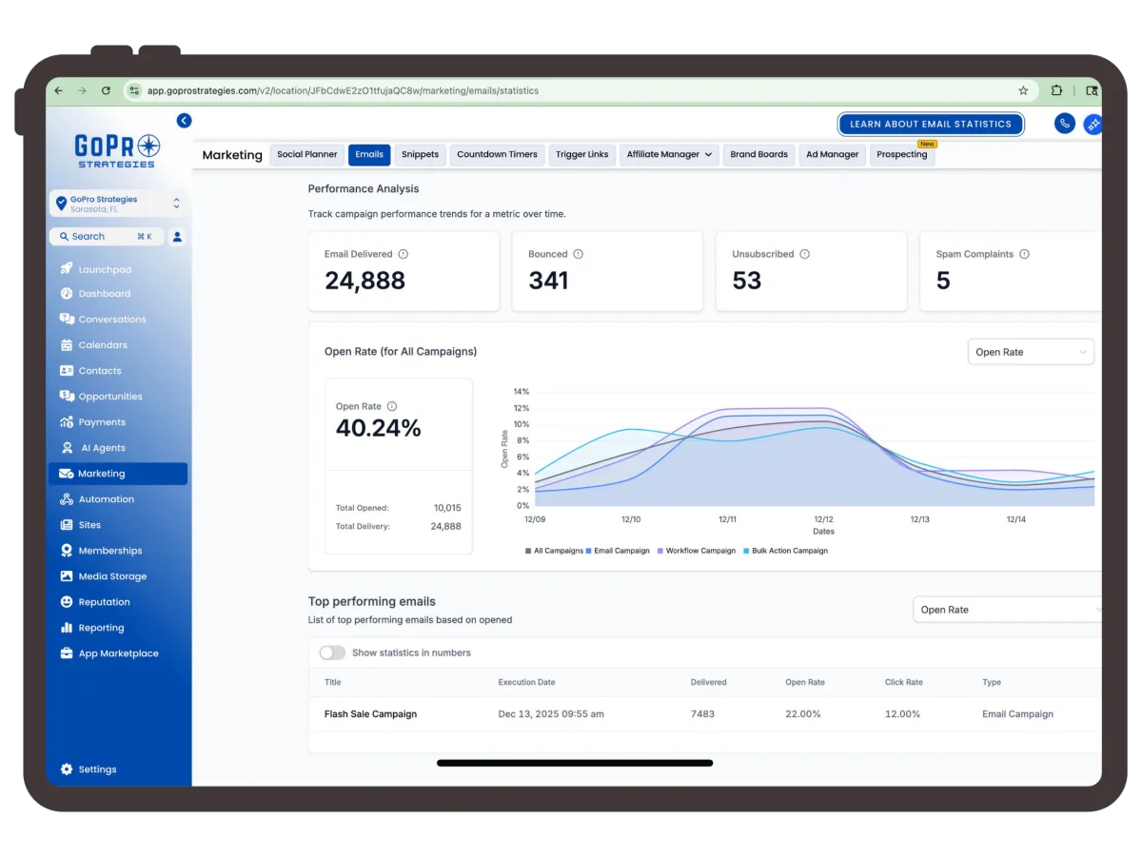Image resolution: width=1142 pixels, height=856 pixels.
Task: Click the 40.24% open rate value
Action: 378,428
